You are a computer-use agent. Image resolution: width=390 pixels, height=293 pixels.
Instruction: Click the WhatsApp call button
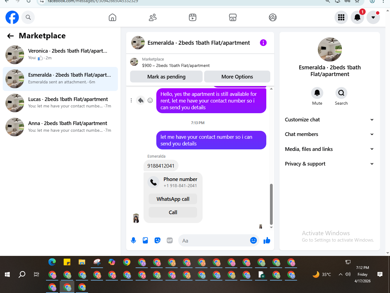[x=173, y=199]
